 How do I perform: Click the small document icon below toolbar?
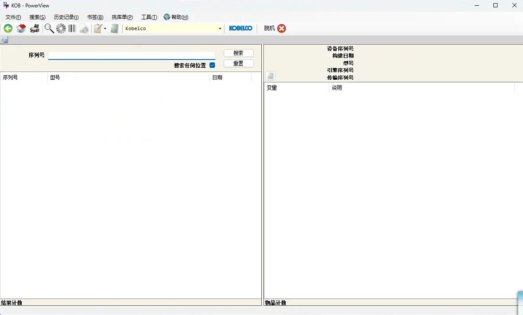click(4, 40)
